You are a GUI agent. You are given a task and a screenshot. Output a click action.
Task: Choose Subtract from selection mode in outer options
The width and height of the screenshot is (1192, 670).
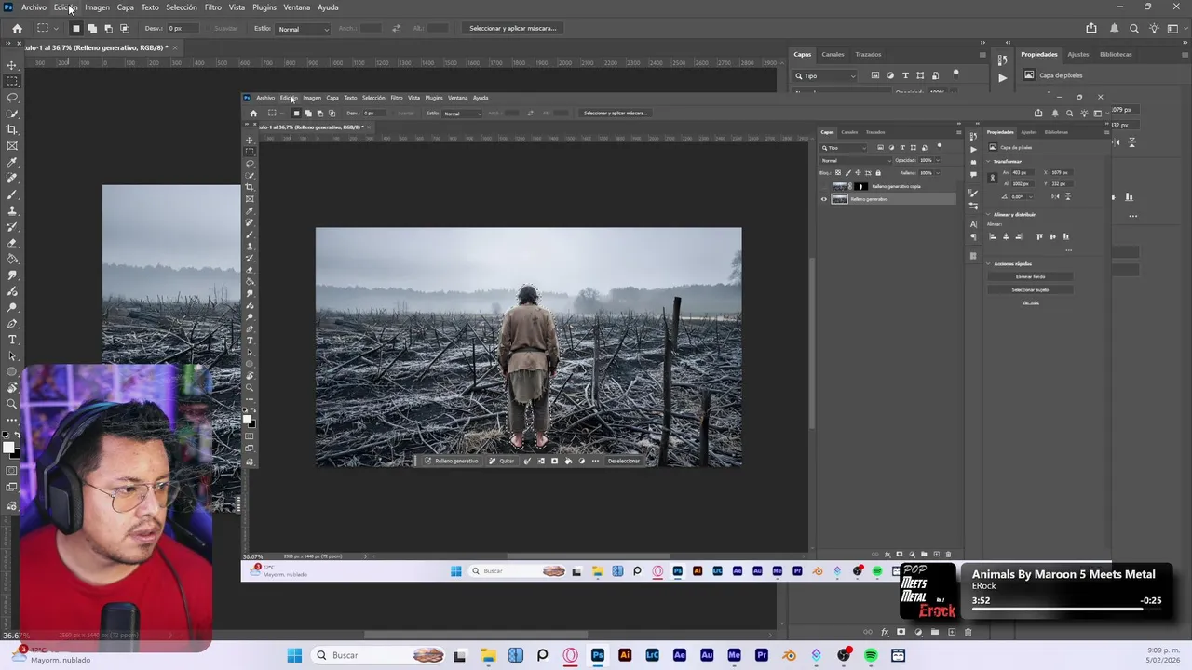(108, 29)
